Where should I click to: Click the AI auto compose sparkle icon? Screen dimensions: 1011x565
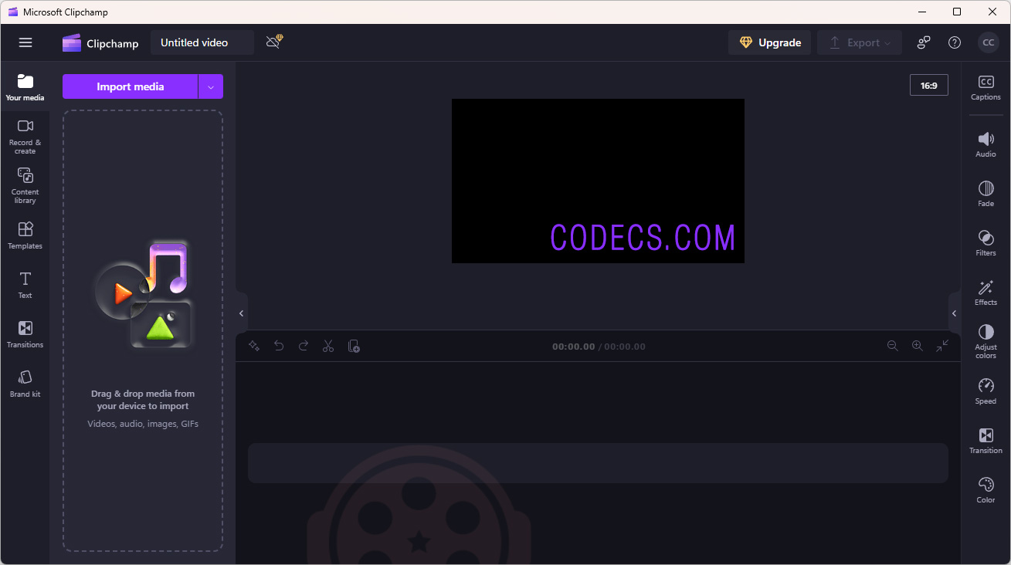[254, 347]
